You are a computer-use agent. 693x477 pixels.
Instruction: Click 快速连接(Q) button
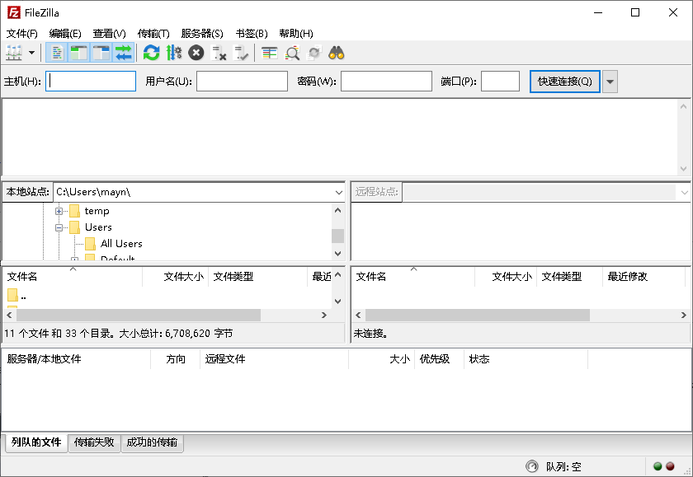[565, 82]
